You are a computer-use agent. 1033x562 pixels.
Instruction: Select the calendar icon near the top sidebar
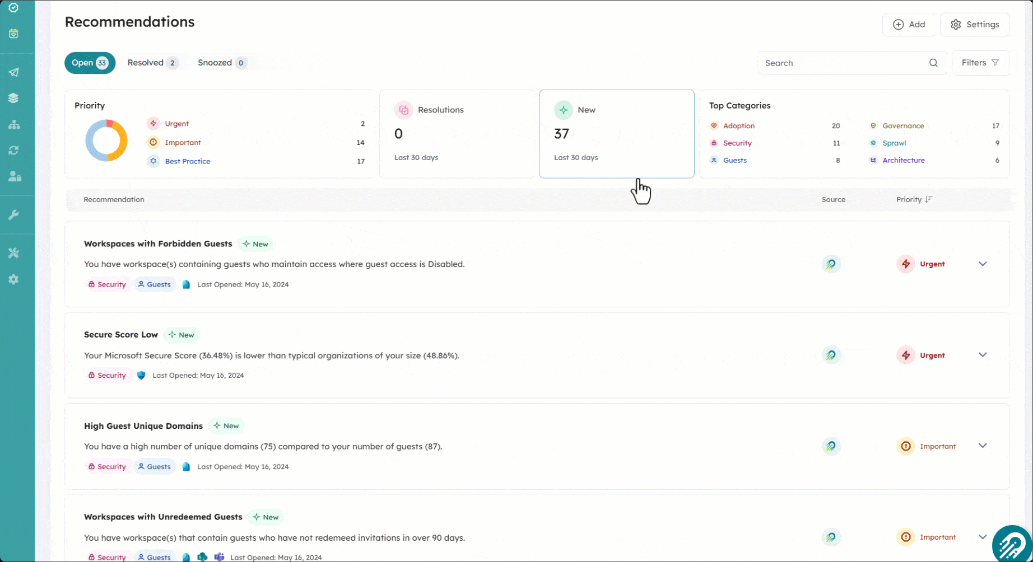point(13,34)
